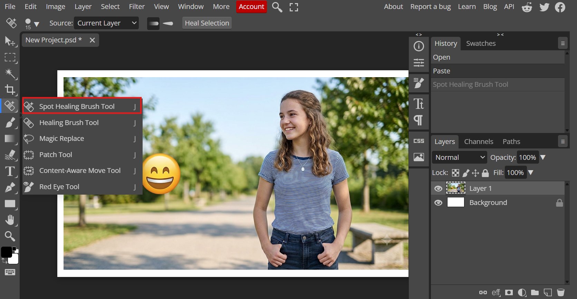Screen dimensions: 577x299
Task: Select the hard-edge brush mode button
Action: pos(168,23)
